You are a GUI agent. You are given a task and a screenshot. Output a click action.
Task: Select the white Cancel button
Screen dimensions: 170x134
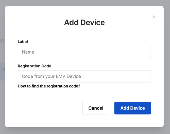tap(96, 108)
